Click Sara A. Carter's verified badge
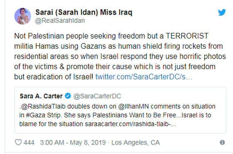This screenshot has height=154, width=233. pyautogui.click(x=68, y=96)
